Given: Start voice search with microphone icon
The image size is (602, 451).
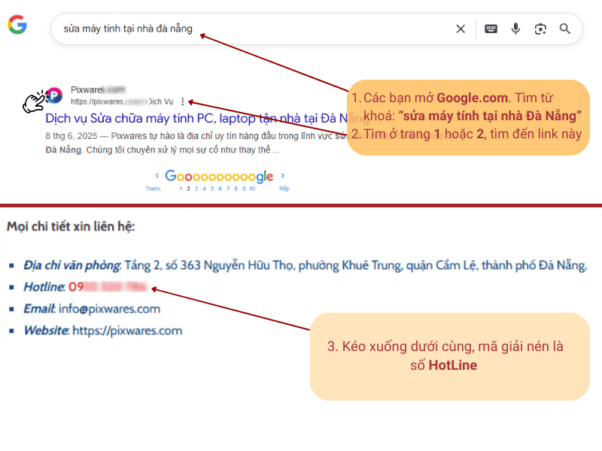Looking at the screenshot, I should [515, 29].
